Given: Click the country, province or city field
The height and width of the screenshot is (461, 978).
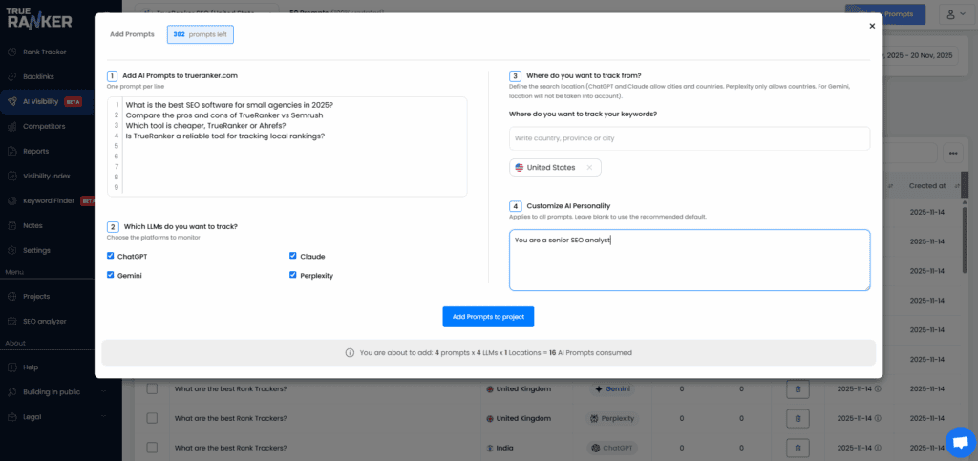Looking at the screenshot, I should coord(689,138).
